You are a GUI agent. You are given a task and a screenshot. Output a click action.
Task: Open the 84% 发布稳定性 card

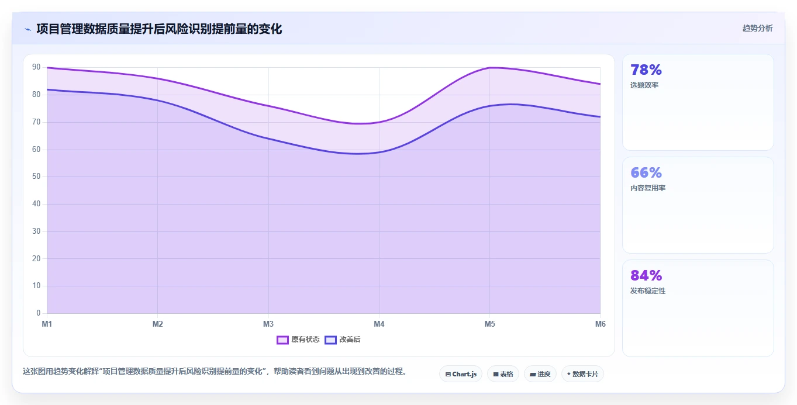click(x=698, y=308)
